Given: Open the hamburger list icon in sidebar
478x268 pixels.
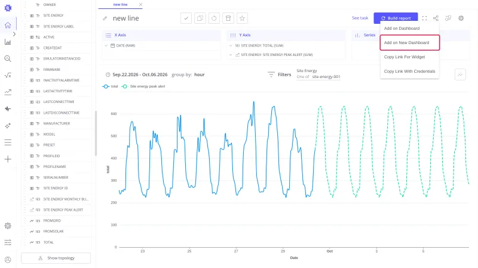Looking at the screenshot, I should pos(8,142).
